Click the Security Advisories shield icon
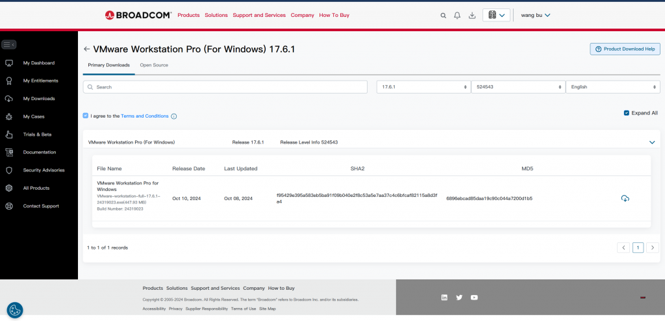Viewport: 665px width, 321px height. [8, 170]
